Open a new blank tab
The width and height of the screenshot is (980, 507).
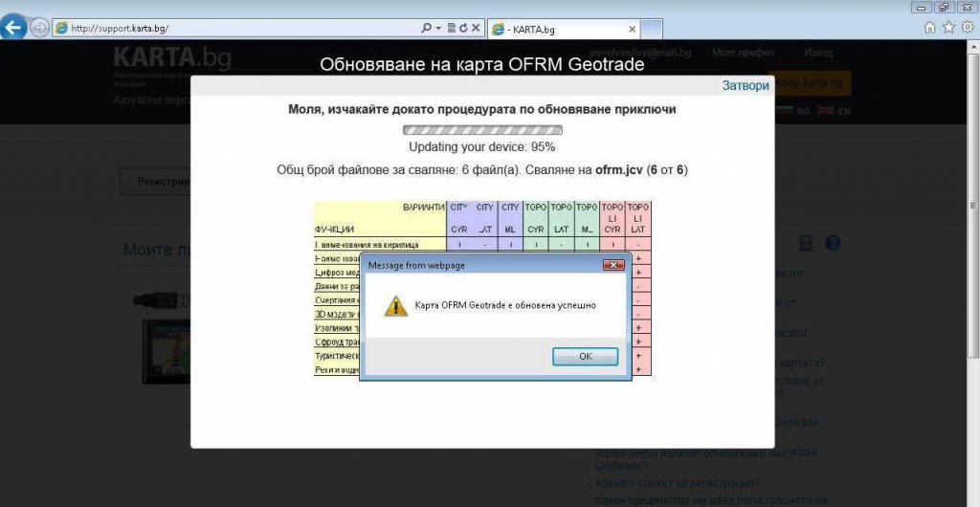point(652,30)
